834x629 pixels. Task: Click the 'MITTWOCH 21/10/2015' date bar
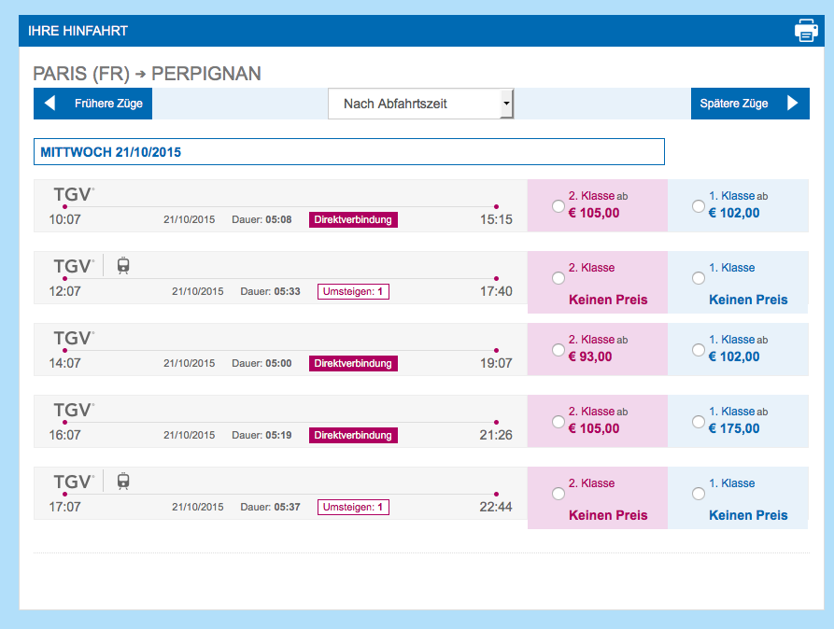[348, 151]
